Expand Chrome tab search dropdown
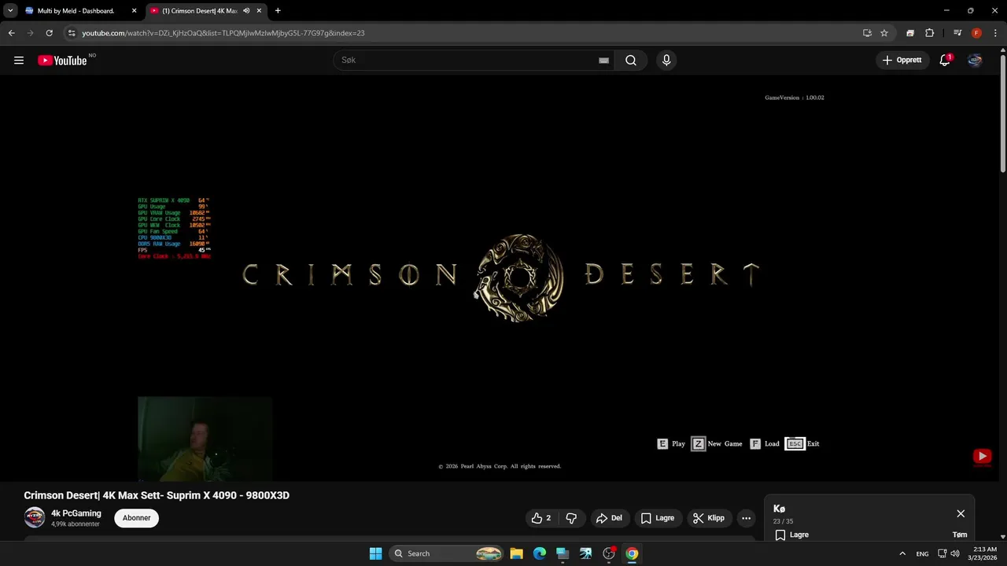This screenshot has width=1007, height=566. point(10,11)
